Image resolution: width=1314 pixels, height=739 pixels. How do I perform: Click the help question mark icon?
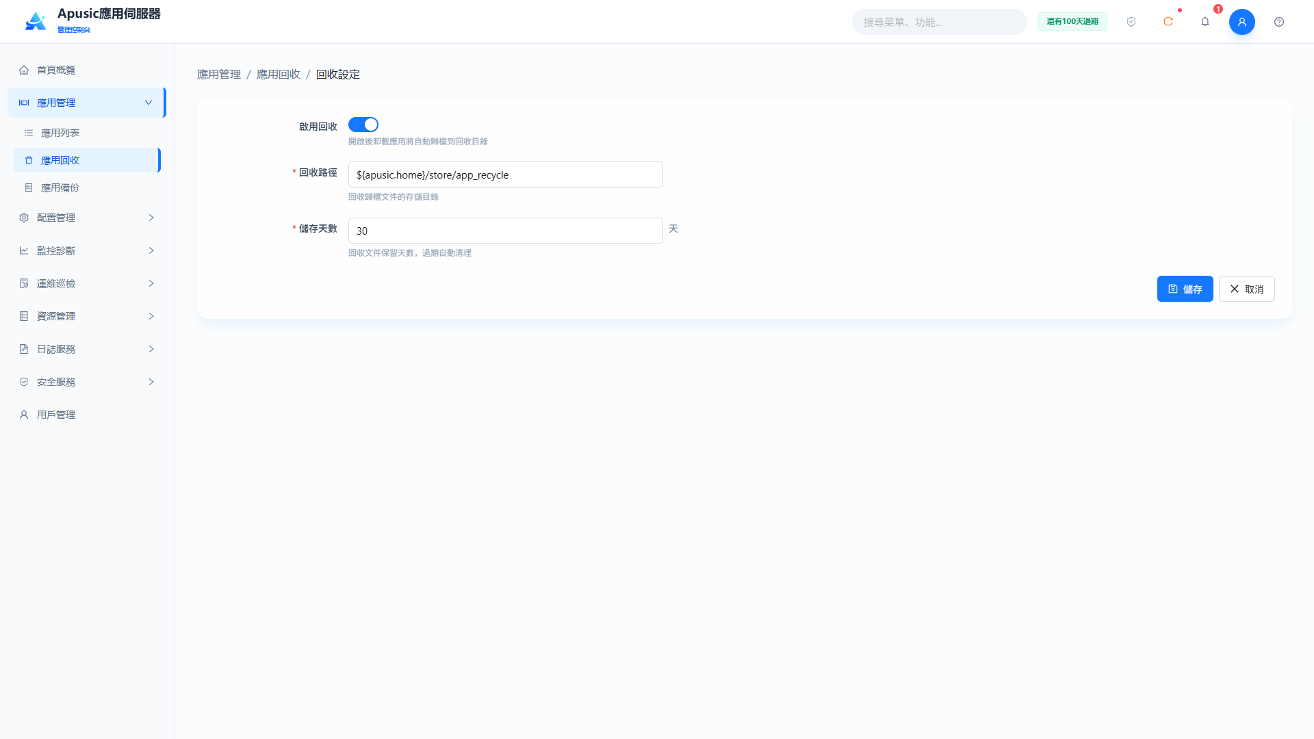pos(1279,22)
